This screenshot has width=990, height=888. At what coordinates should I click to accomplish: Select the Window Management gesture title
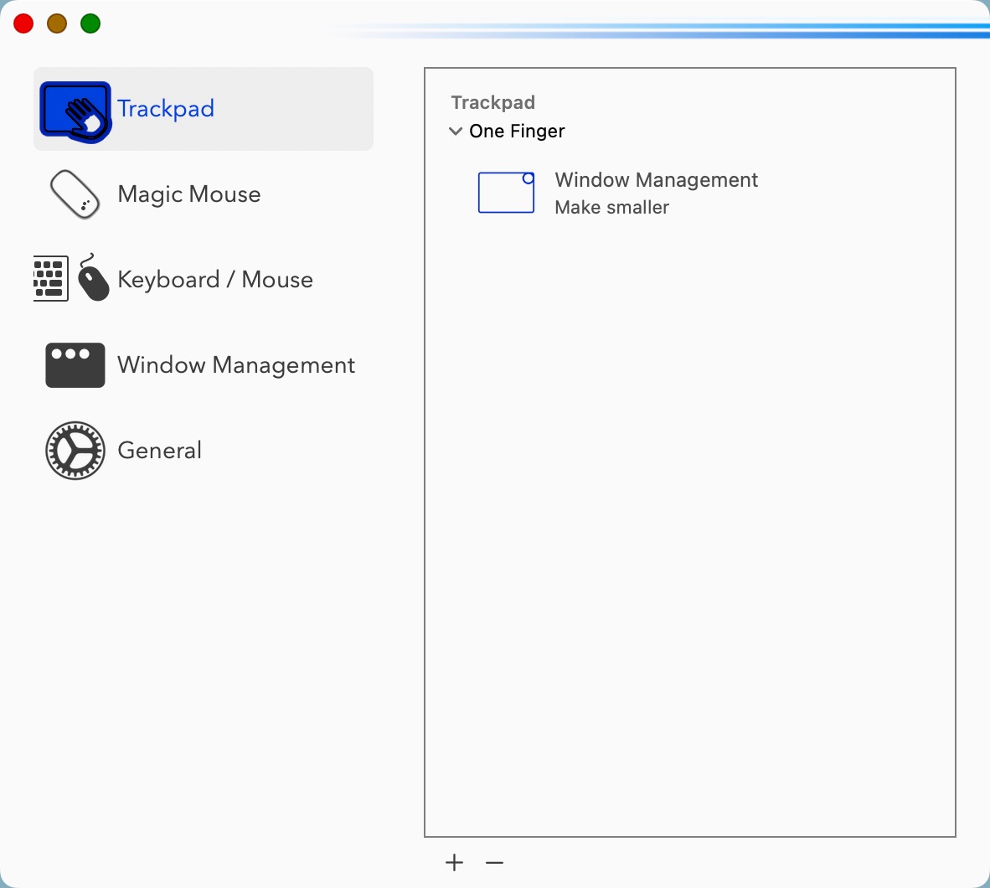(656, 180)
